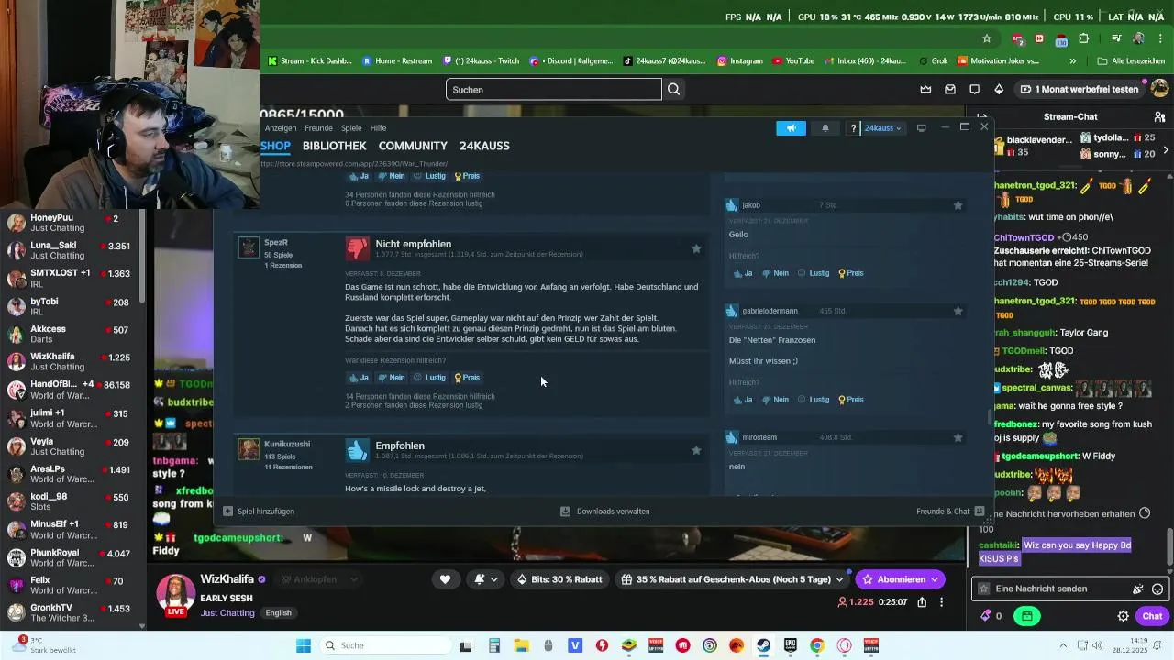1174x660 pixels.
Task: Mark jakob's review as Lustig
Action: tap(814, 273)
